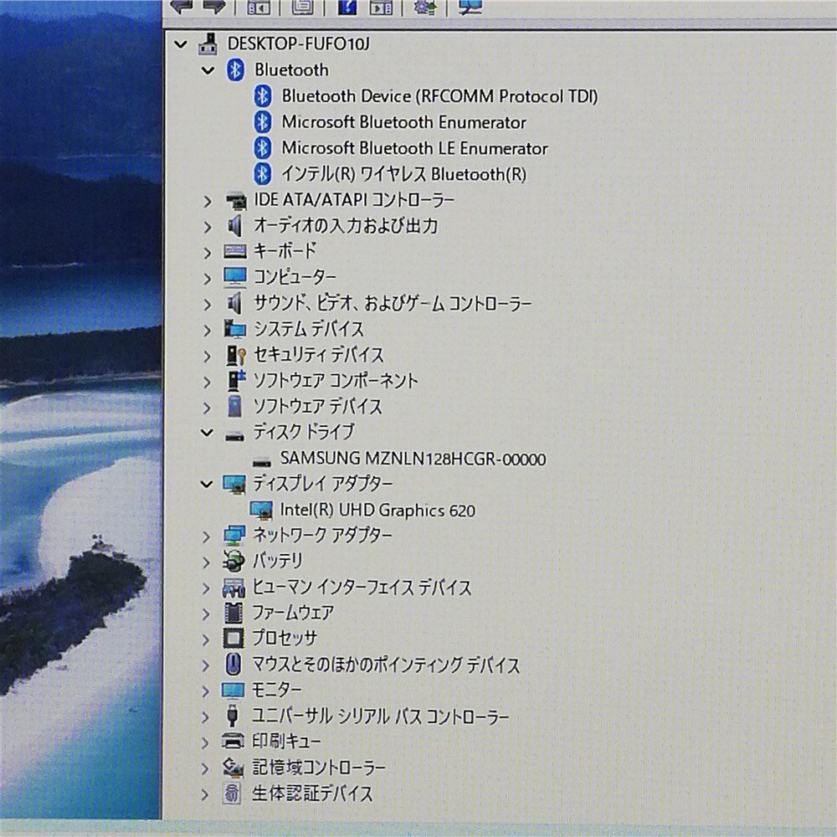The width and height of the screenshot is (837, 837).
Task: Click the IDE ATA/ATAPI コントローラー icon
Action: click(236, 201)
